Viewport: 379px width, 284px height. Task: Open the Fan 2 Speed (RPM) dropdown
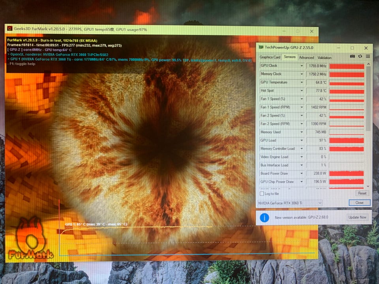click(302, 123)
